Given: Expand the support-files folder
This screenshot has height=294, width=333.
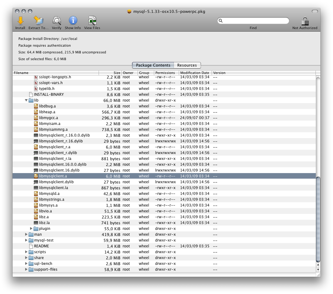Looking at the screenshot, I should click(26, 269).
